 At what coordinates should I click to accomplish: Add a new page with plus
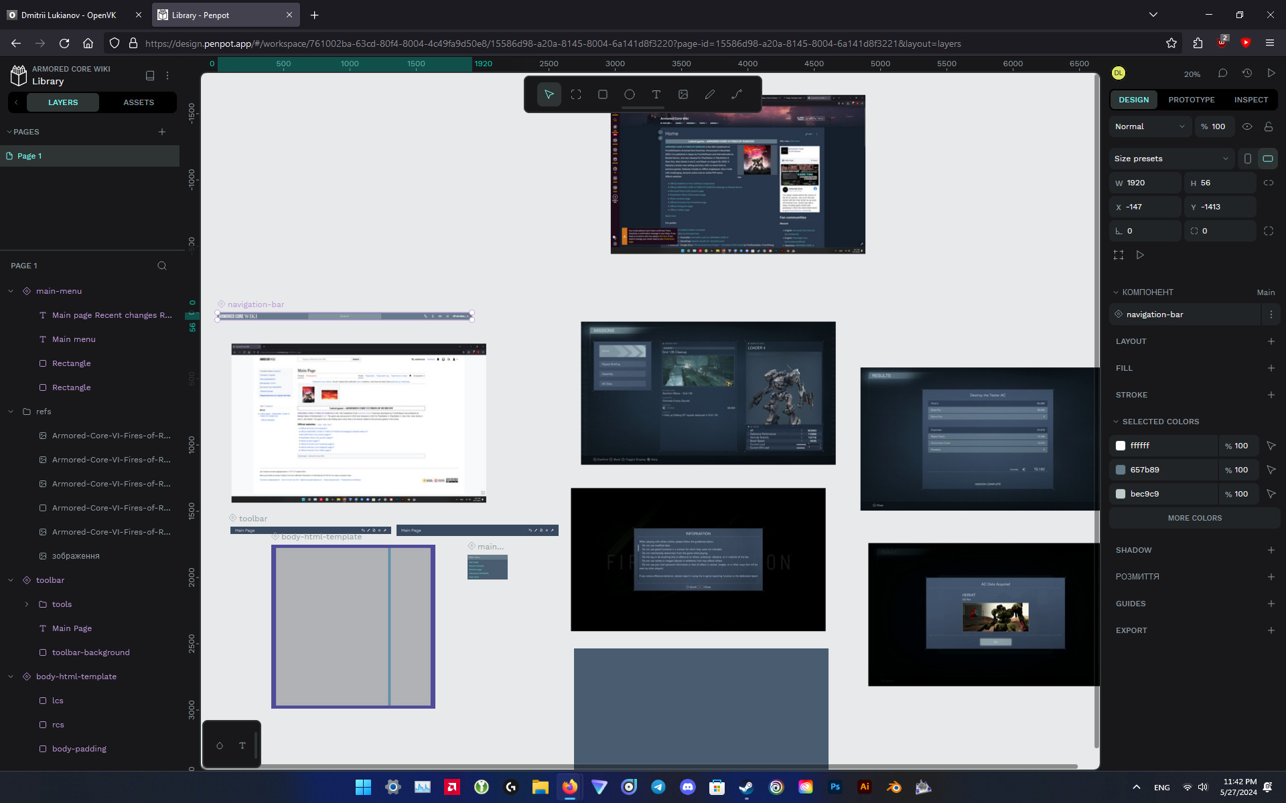pos(162,132)
